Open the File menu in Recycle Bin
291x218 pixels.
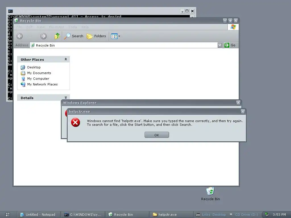tap(19, 27)
